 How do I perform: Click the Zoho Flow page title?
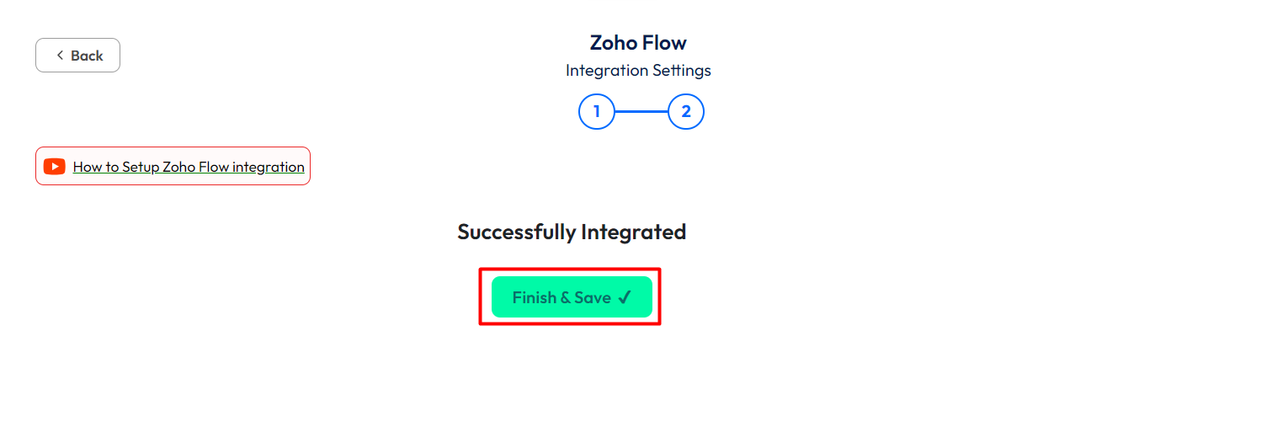click(x=638, y=43)
